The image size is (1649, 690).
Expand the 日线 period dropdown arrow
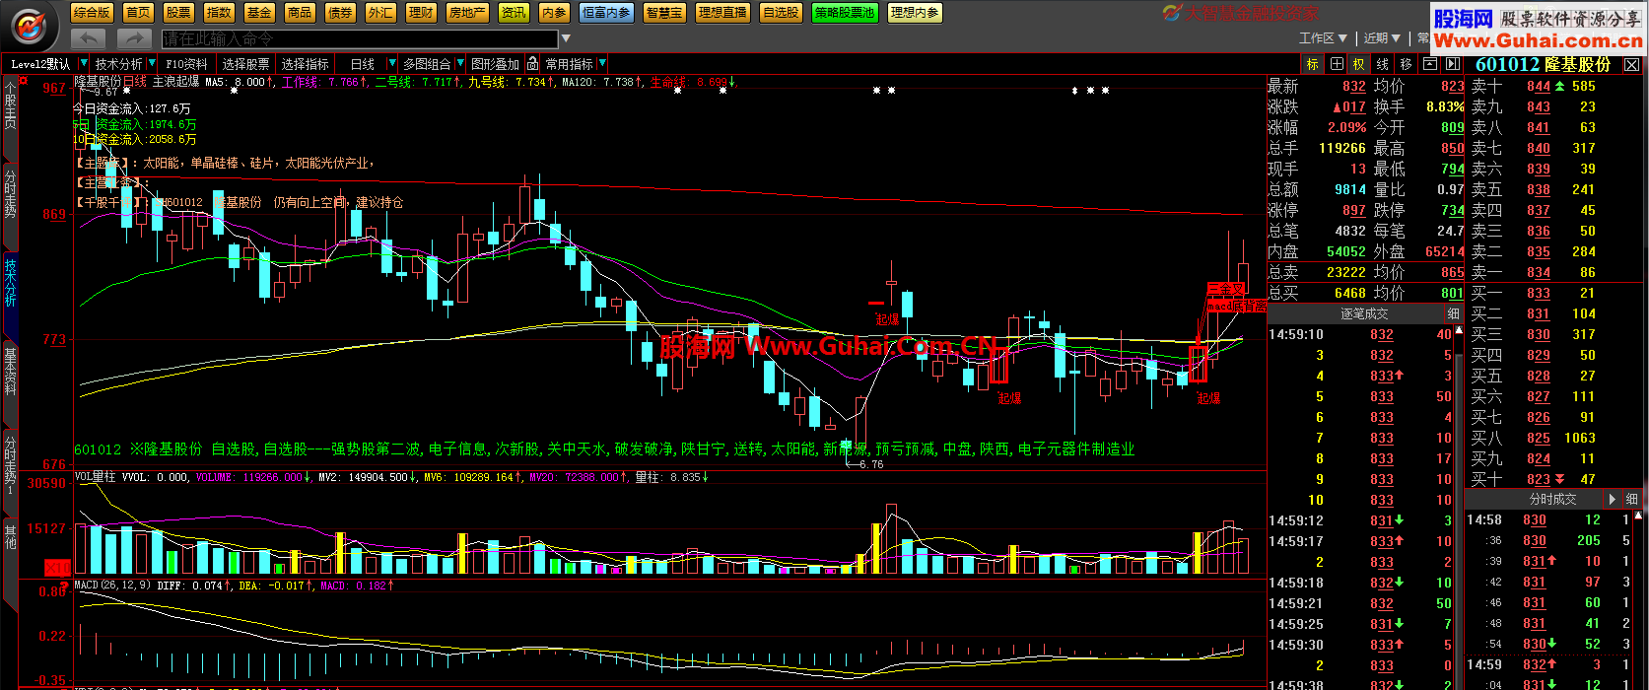tap(392, 64)
